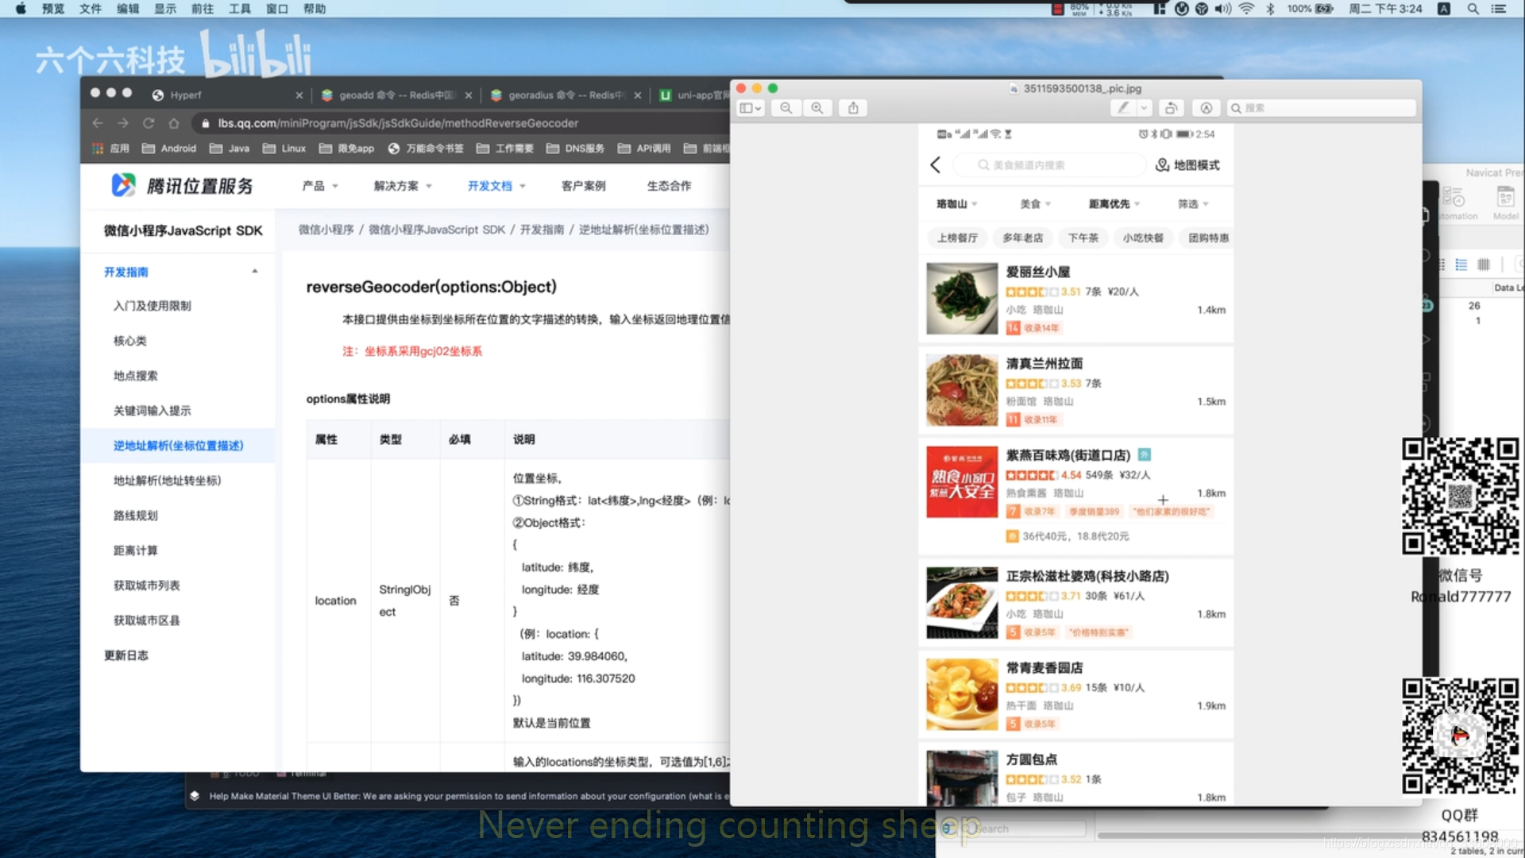The height and width of the screenshot is (858, 1525).
Task: Switch to the georadius 命令 Redis tab
Action: tap(565, 95)
